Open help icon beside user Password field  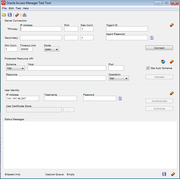[x=120, y=98]
